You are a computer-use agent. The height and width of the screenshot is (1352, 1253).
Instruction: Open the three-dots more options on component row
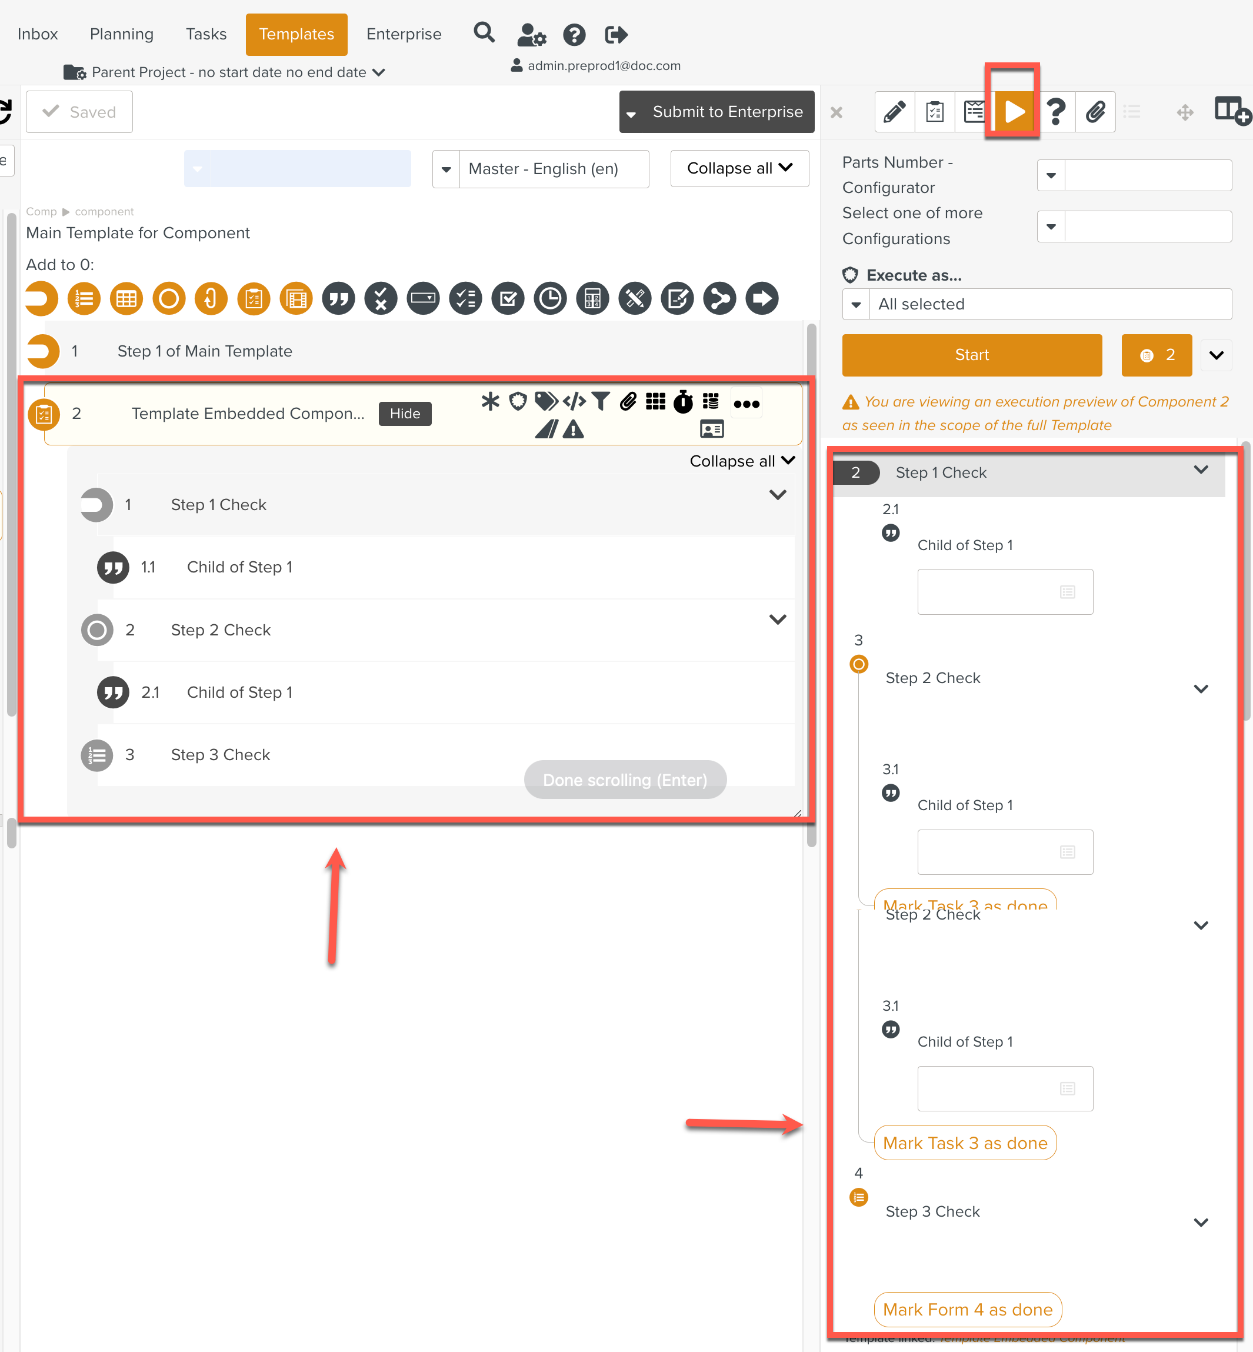[x=747, y=404]
